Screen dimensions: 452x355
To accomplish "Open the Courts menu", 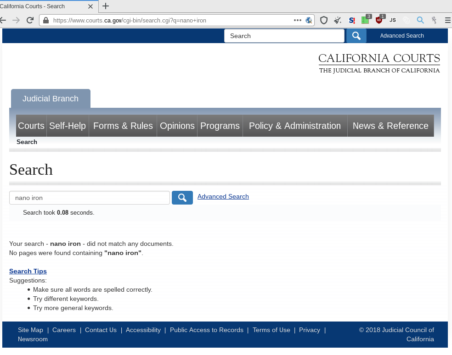I will (x=31, y=126).
